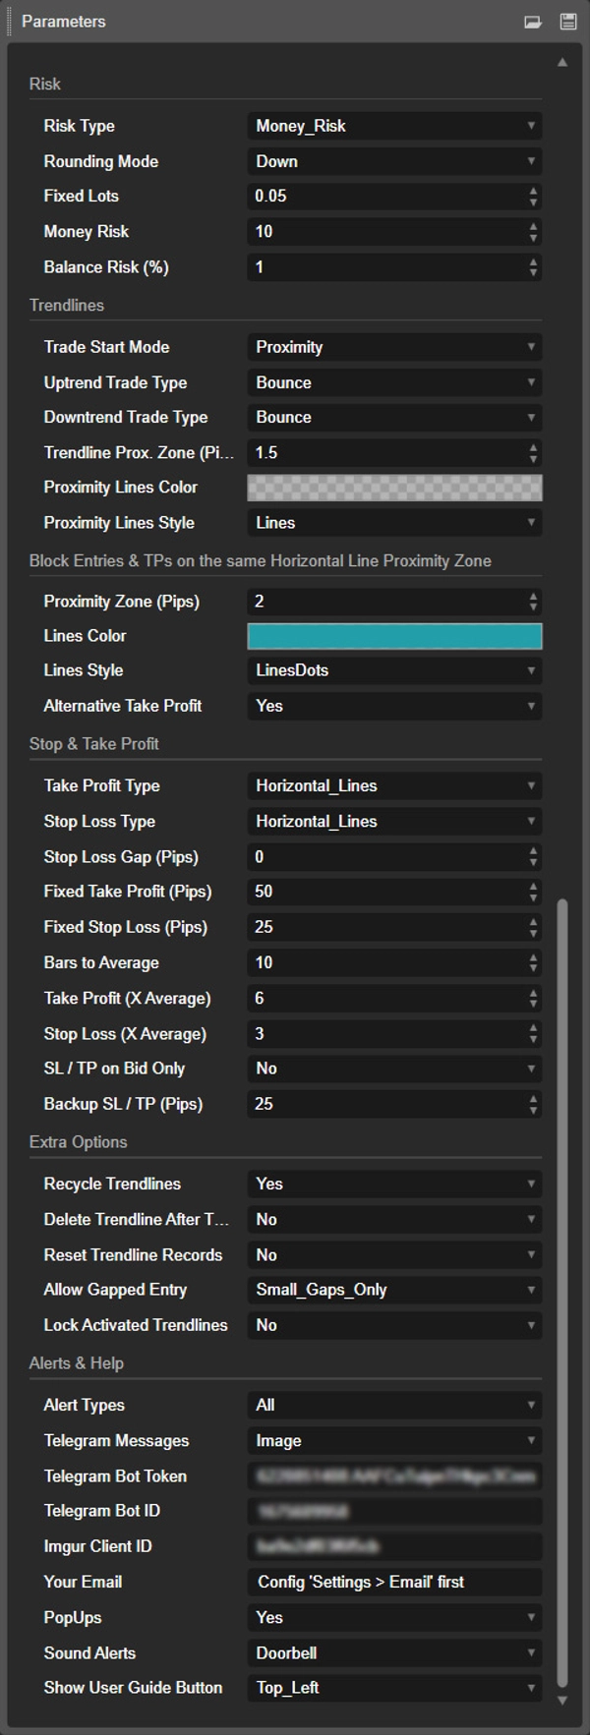This screenshot has width=590, height=1735.
Task: Click the Money Risk stepper arrows
Action: point(533,232)
